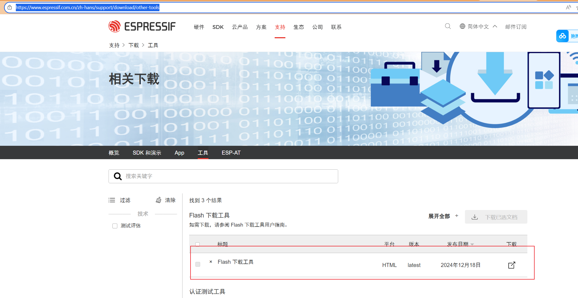Click the filter list icon

point(112,200)
